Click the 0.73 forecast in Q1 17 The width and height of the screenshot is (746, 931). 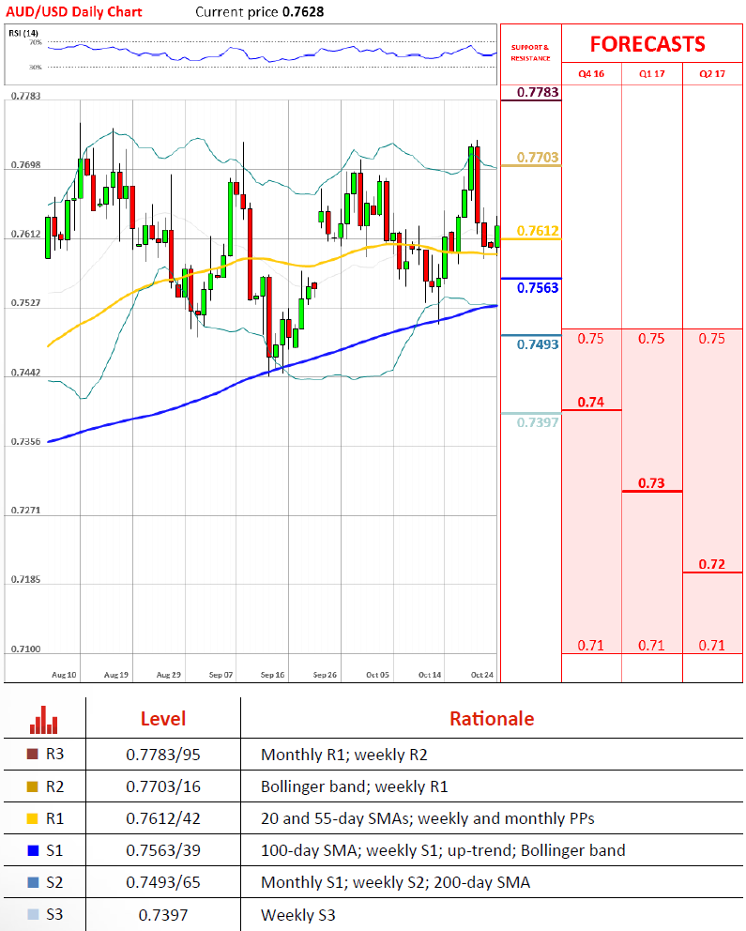click(651, 483)
